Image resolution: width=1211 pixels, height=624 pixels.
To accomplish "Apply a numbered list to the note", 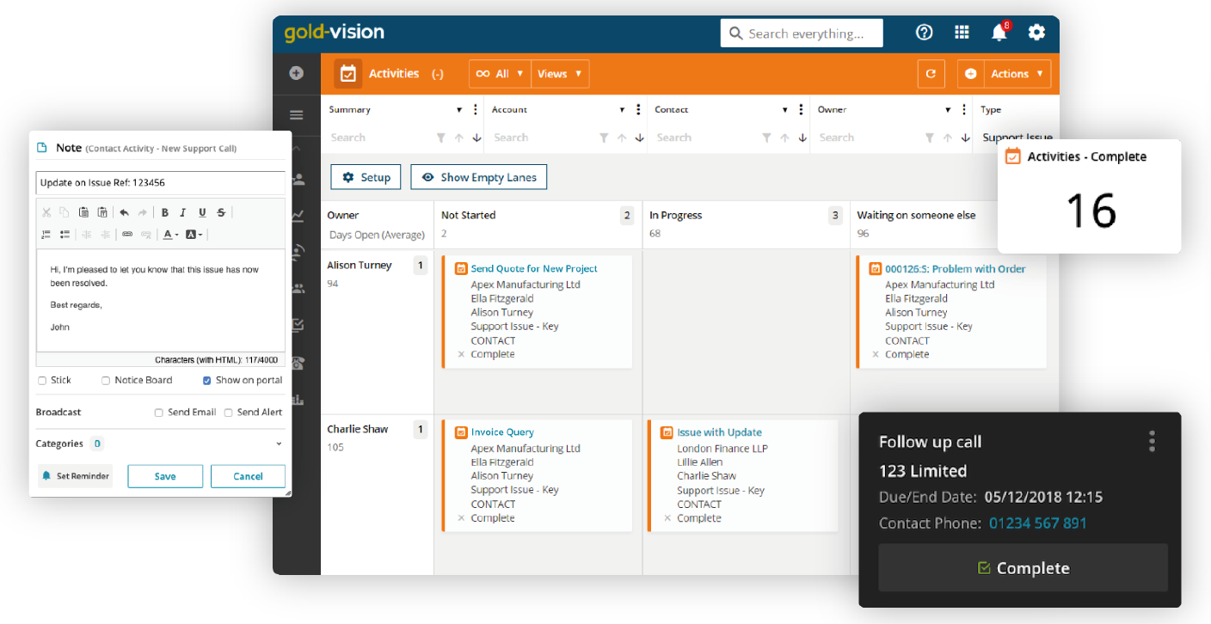I will coord(45,234).
